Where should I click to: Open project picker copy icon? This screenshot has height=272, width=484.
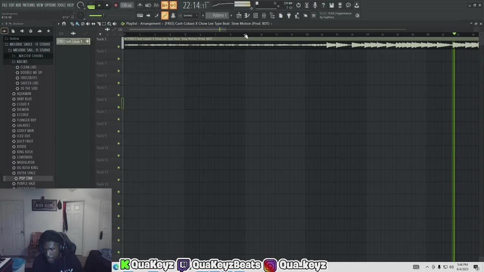click(281, 15)
